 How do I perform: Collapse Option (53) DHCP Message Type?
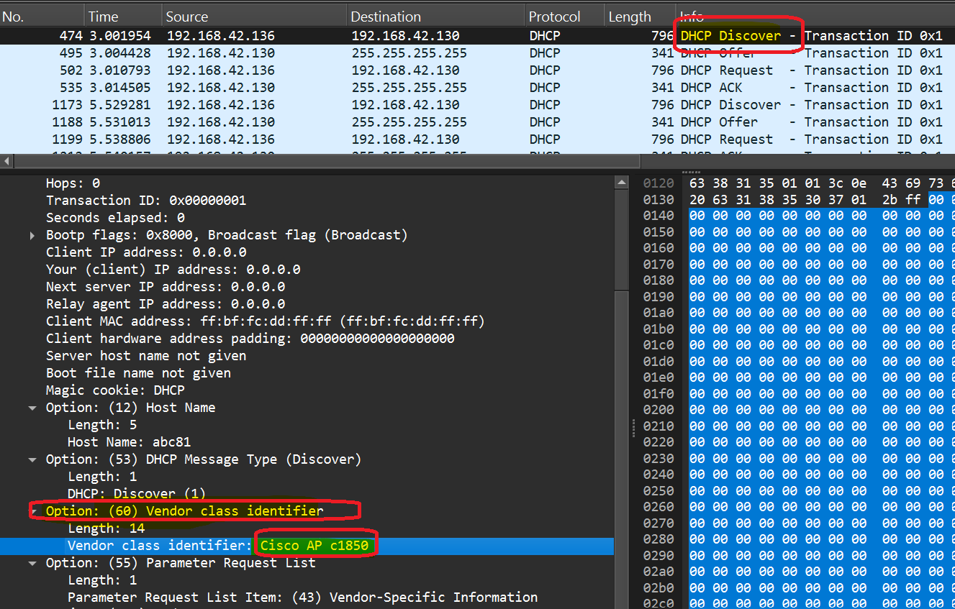pos(32,459)
